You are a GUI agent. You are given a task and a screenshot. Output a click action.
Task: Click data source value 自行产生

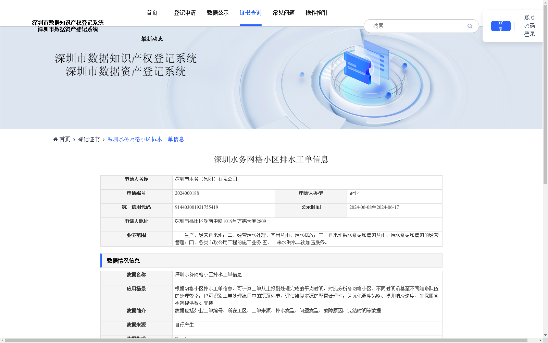[x=184, y=325]
